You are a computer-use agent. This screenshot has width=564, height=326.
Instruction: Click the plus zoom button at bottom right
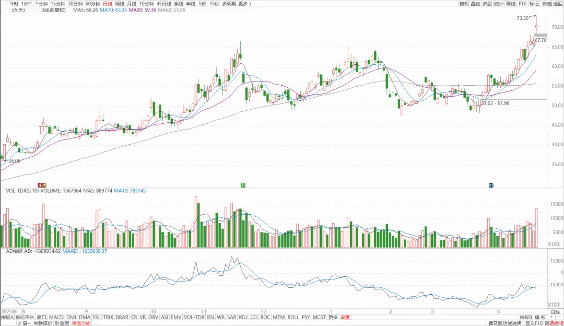(552, 317)
